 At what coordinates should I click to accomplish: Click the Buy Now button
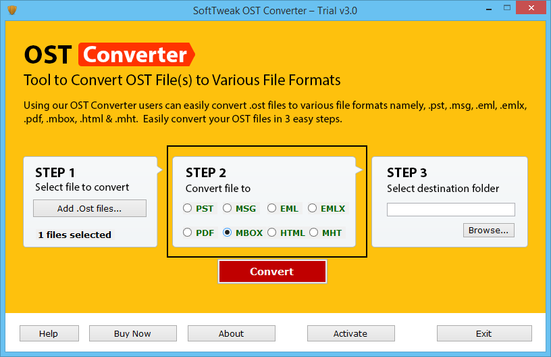133,333
